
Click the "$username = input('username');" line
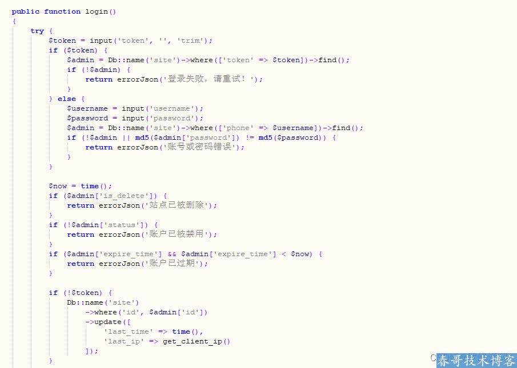135,108
